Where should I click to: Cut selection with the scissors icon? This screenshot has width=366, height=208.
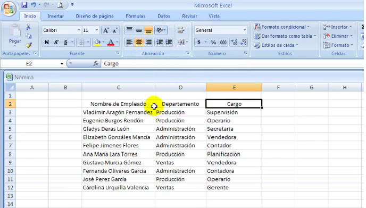tap(29, 27)
